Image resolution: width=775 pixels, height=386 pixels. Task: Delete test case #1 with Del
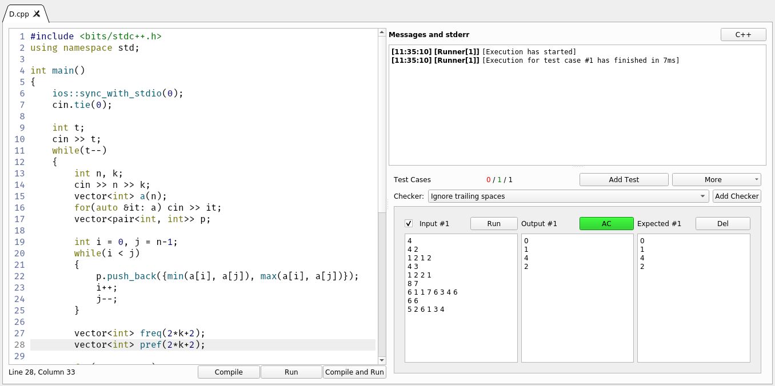(x=722, y=223)
